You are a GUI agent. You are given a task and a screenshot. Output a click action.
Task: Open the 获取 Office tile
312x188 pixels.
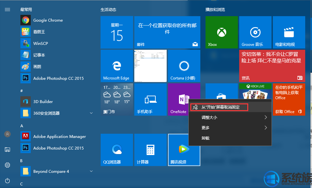tap(289, 99)
